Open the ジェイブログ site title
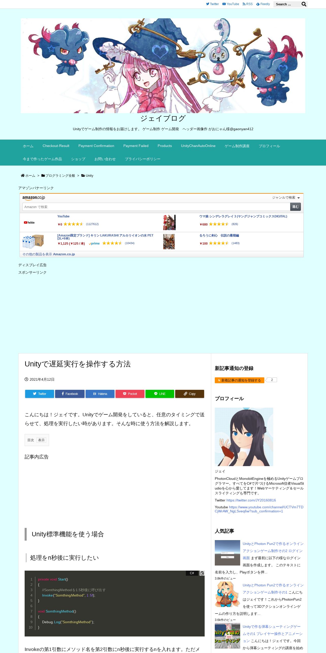This screenshot has height=653, width=326. pyautogui.click(x=163, y=118)
